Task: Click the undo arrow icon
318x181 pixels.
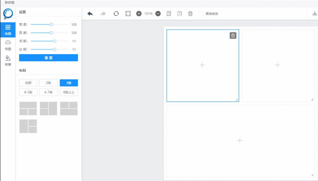Action: pos(90,14)
